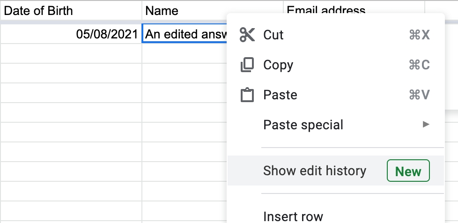Image resolution: width=458 pixels, height=223 pixels.
Task: Click the Copy icon in context menu
Action: tap(247, 65)
